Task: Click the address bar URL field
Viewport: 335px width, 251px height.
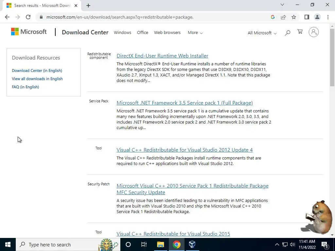Action: [x=120, y=17]
